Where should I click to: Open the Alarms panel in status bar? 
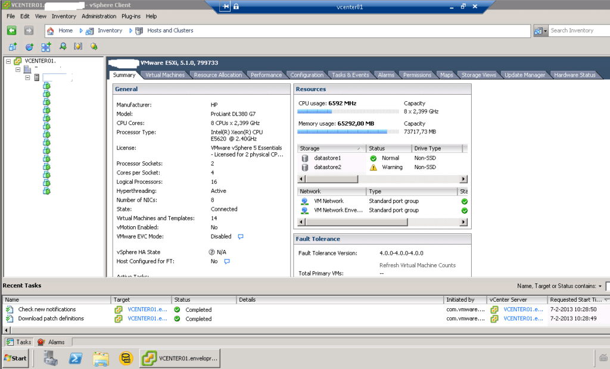click(x=51, y=342)
